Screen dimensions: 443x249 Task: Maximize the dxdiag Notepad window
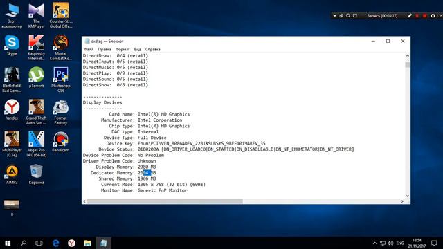[x=388, y=41]
